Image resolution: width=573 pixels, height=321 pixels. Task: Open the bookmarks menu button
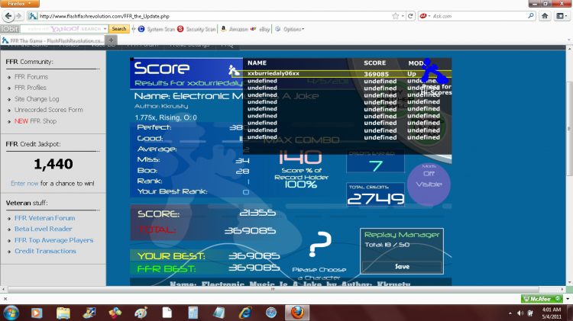pos(560,16)
